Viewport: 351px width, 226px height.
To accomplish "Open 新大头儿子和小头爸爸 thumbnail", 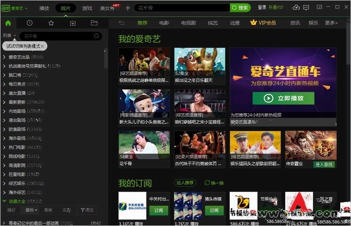I will [x=144, y=104].
